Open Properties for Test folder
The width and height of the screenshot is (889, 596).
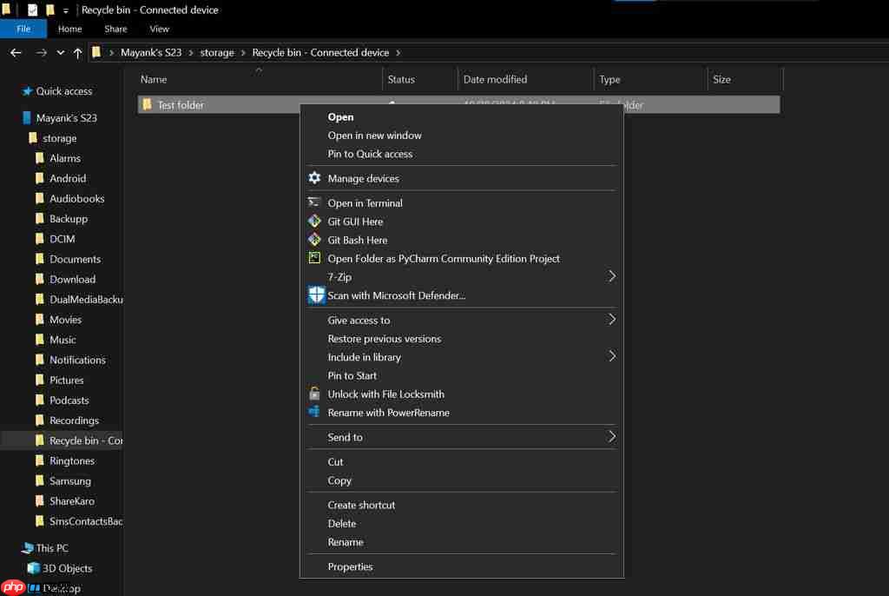tap(350, 566)
